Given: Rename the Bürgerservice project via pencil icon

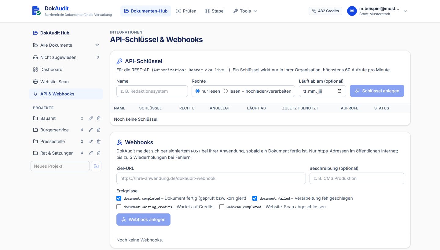Looking at the screenshot, I should coord(91,130).
